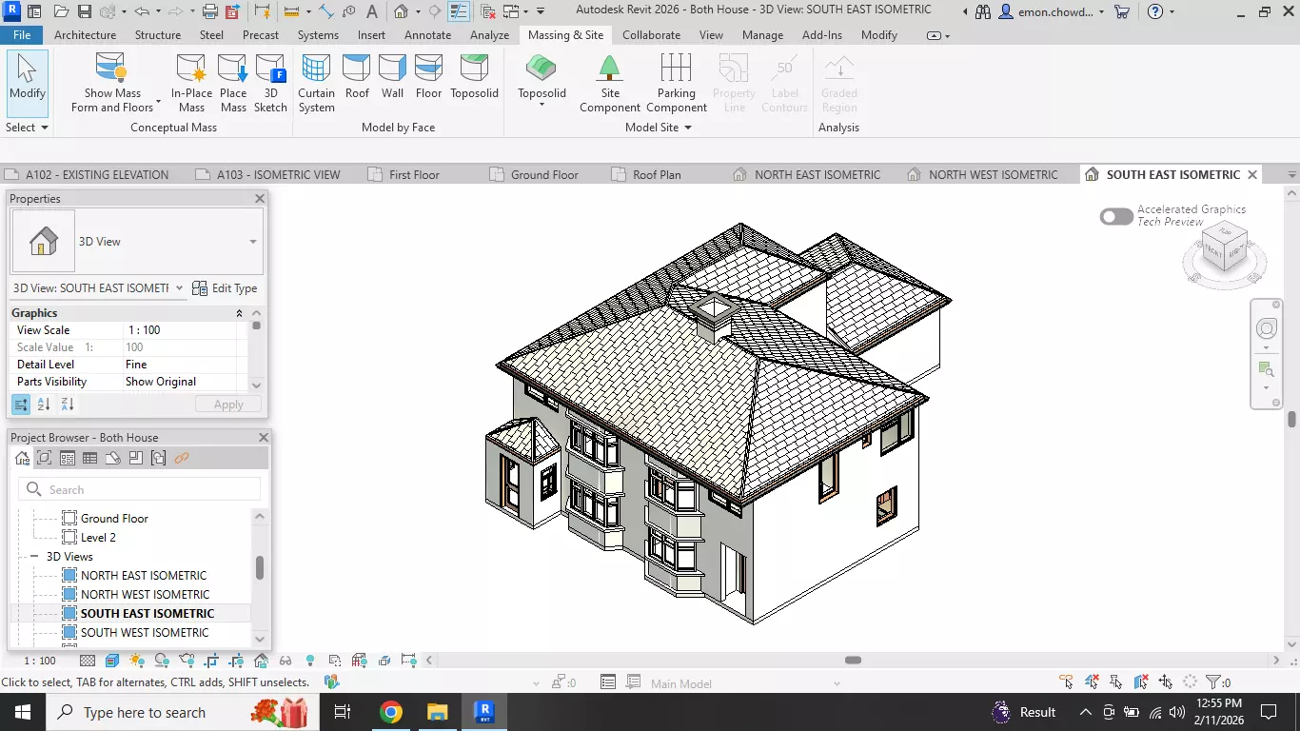Open File Explorer from the Windows taskbar
Screen dimensions: 1300x731
pos(437,712)
